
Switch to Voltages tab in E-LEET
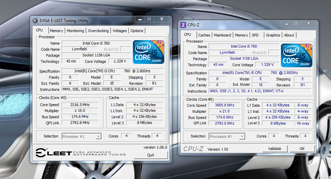(120, 31)
